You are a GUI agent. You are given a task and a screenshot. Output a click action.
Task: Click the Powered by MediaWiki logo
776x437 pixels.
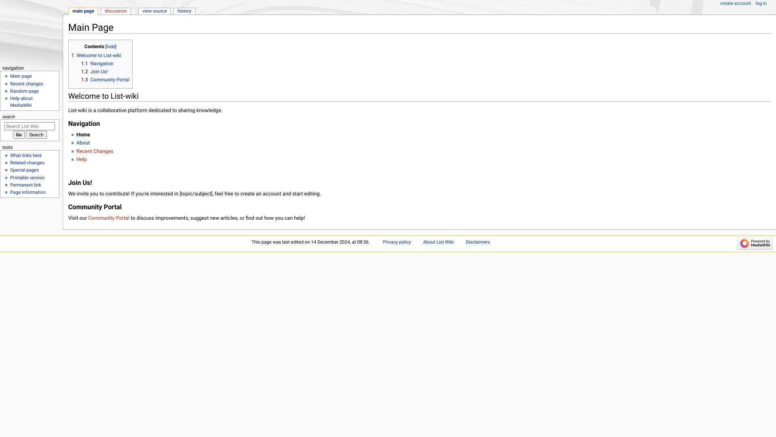click(x=755, y=243)
